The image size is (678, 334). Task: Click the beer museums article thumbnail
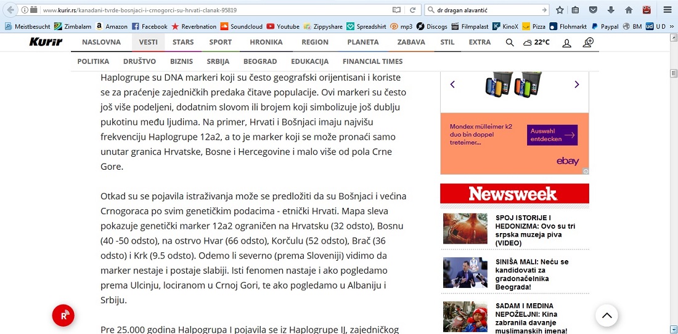(465, 229)
